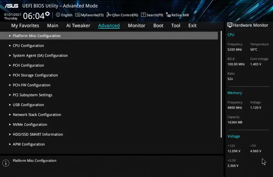Open the Monitor tab

(136, 25)
